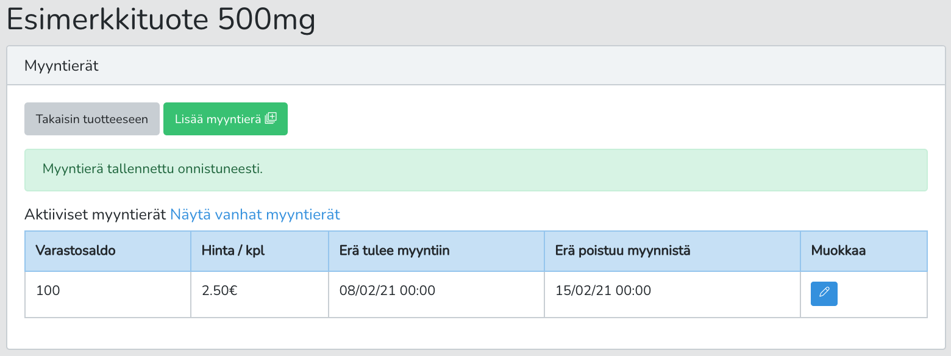Open the Näytä vanhat myyntierät link

coord(255,215)
